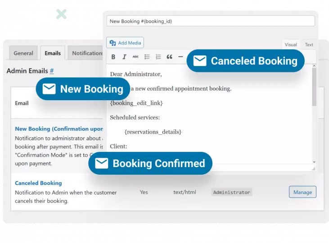Click the Canceled Booking envelope badge
The image size is (329, 243).
pos(245,61)
